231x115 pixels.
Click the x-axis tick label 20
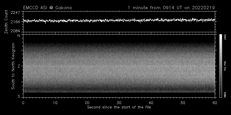(87, 103)
